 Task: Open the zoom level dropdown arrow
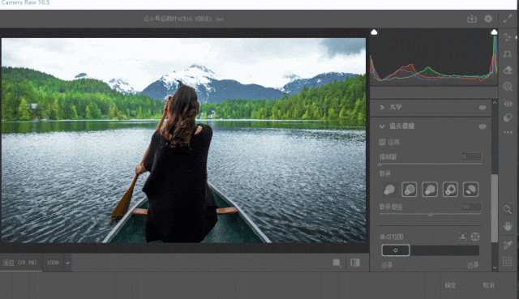(x=67, y=263)
